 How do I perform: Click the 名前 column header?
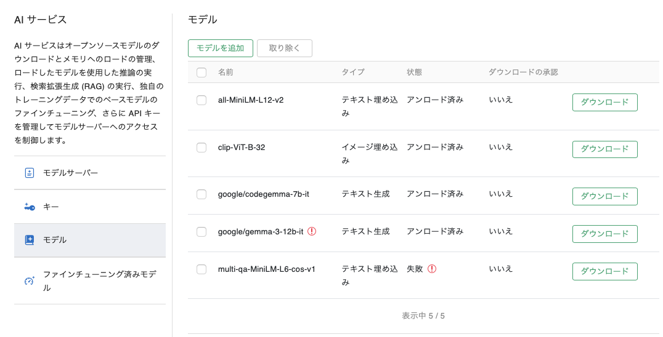pyautogui.click(x=226, y=72)
